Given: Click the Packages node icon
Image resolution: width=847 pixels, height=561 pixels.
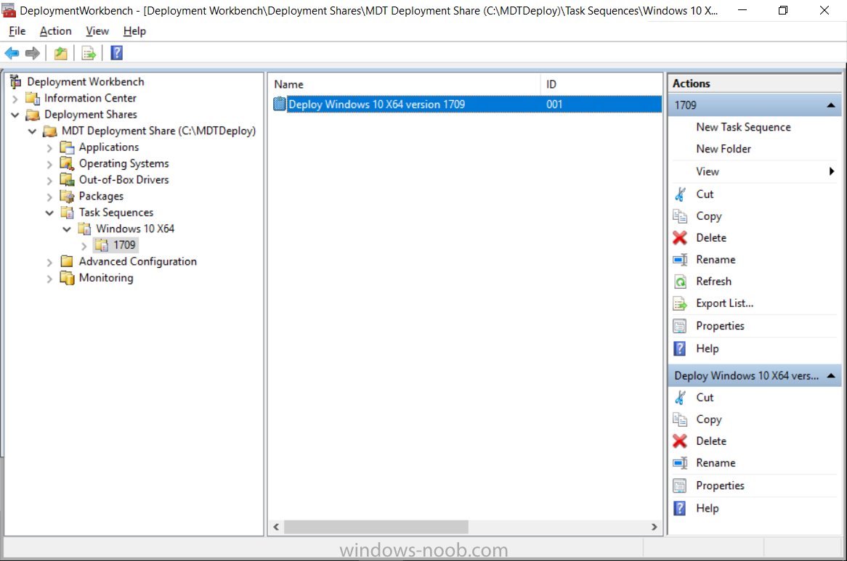Looking at the screenshot, I should (67, 196).
